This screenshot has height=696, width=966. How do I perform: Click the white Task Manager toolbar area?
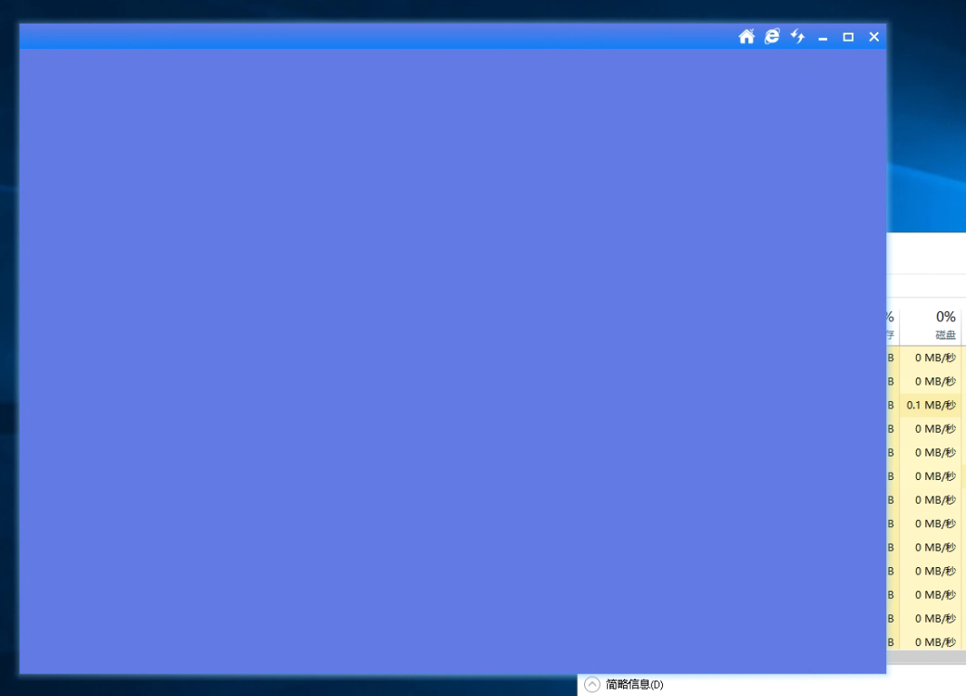pyautogui.click(x=926, y=253)
